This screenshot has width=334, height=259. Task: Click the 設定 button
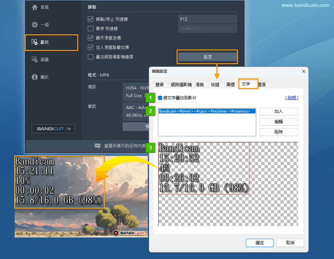pos(207,57)
